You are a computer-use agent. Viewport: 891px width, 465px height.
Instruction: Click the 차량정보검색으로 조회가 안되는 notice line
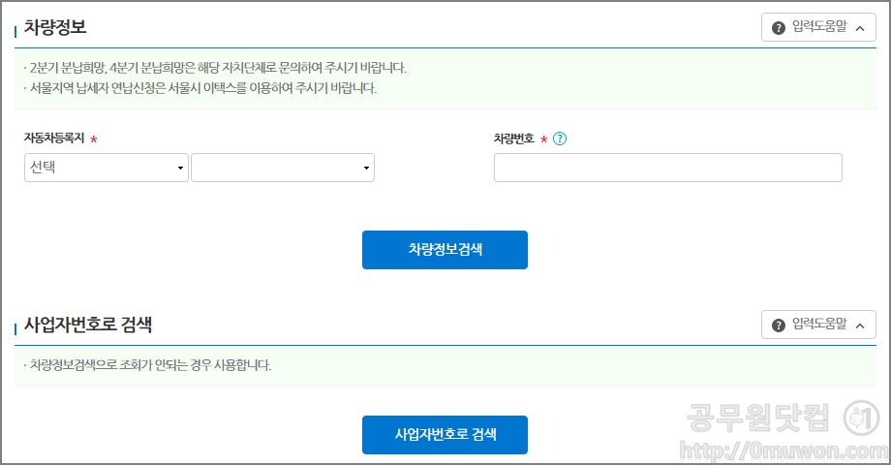148,365
